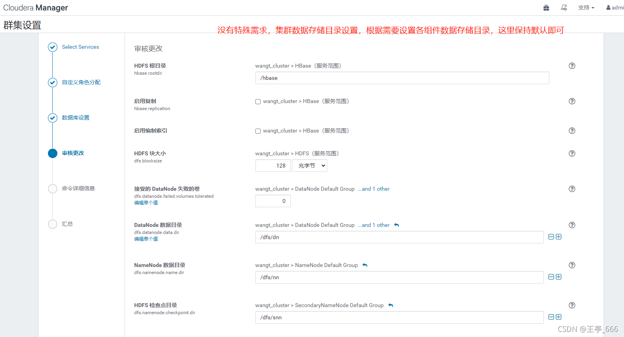Click hbase.rootdir property name text

[x=148, y=73]
